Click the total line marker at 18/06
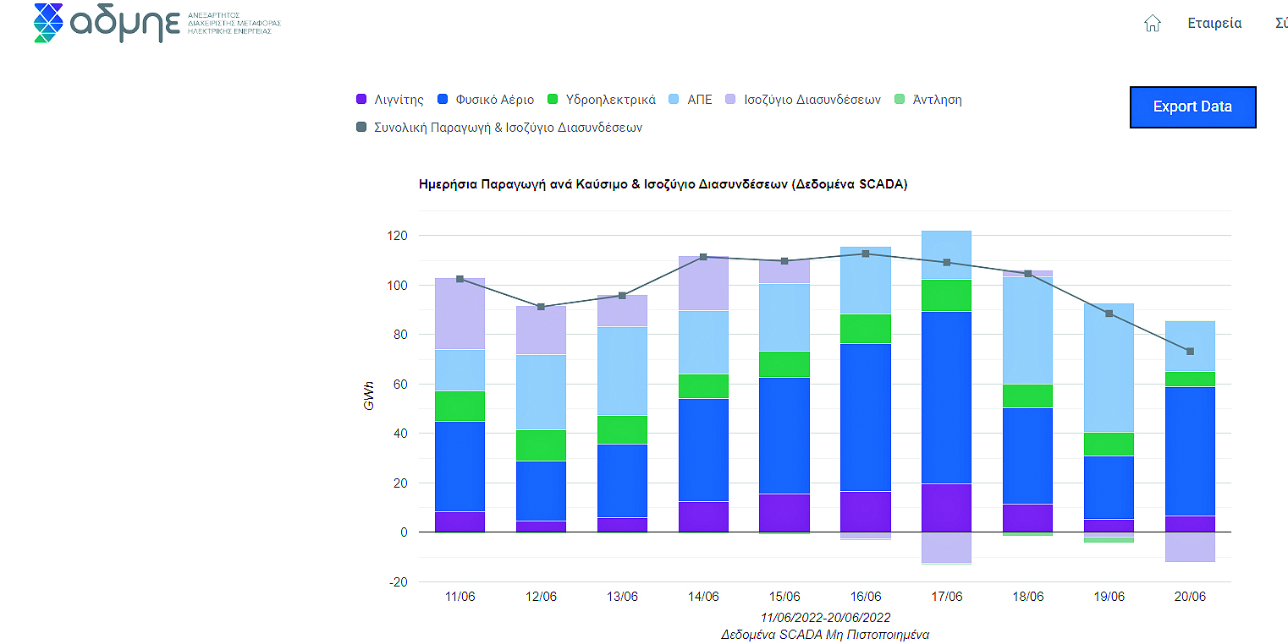 (1028, 274)
